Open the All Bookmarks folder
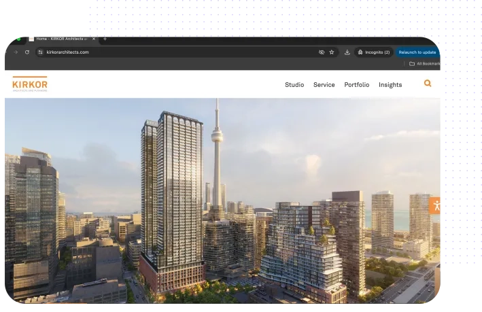Screen dimensions: 482x312 424,64
